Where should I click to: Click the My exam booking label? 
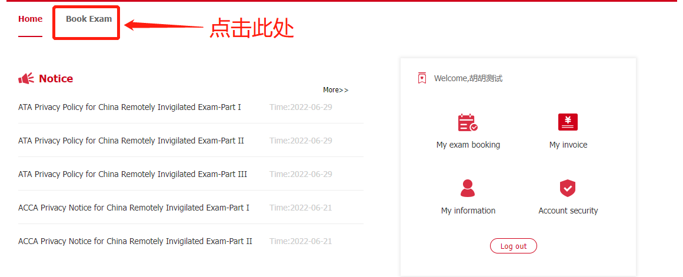pos(468,145)
